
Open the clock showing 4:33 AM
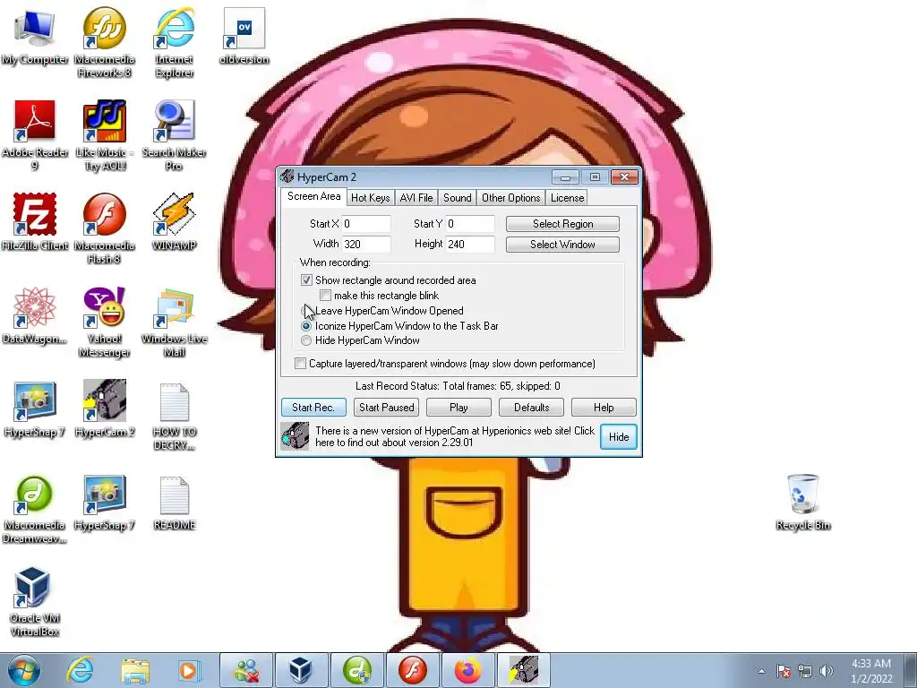click(x=871, y=671)
